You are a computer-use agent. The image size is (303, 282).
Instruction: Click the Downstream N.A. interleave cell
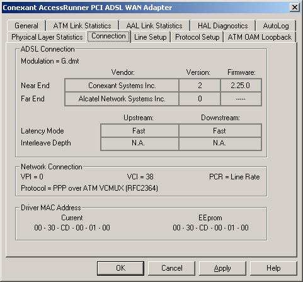coord(219,143)
